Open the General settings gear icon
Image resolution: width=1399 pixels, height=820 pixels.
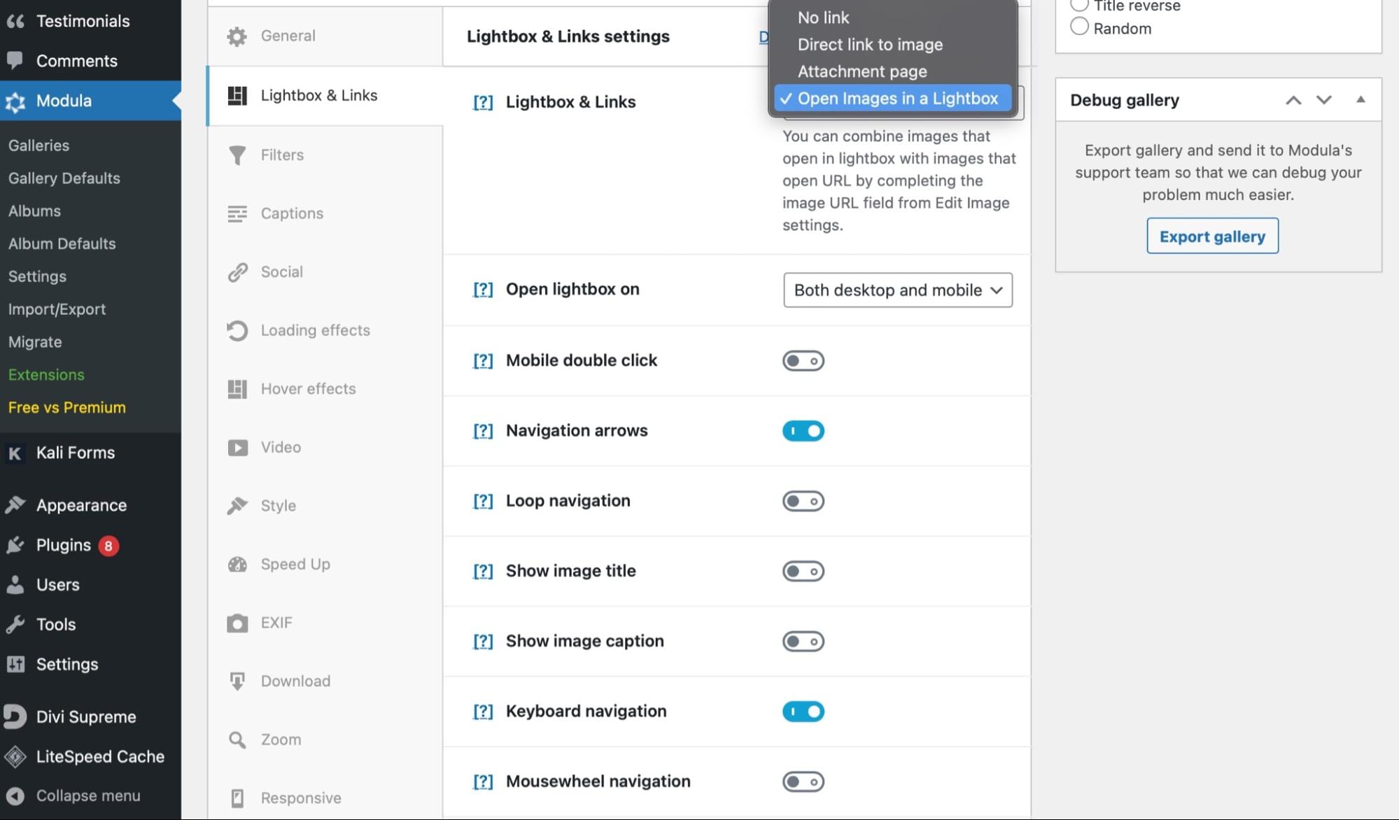coord(237,36)
